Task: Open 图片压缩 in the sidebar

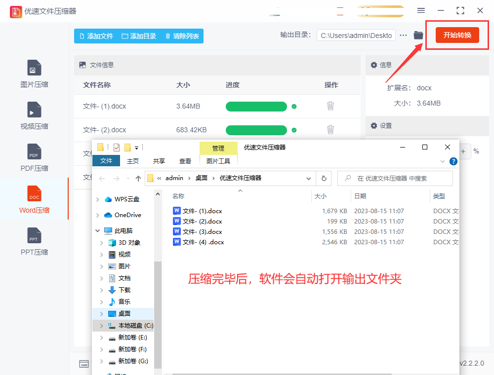Action: pos(34,74)
